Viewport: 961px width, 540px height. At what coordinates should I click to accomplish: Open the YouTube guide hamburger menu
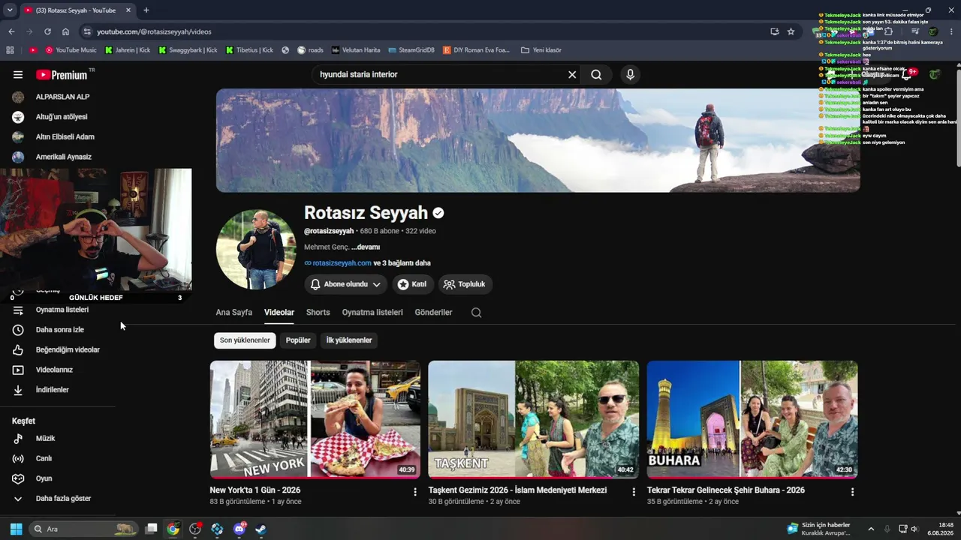[18, 75]
